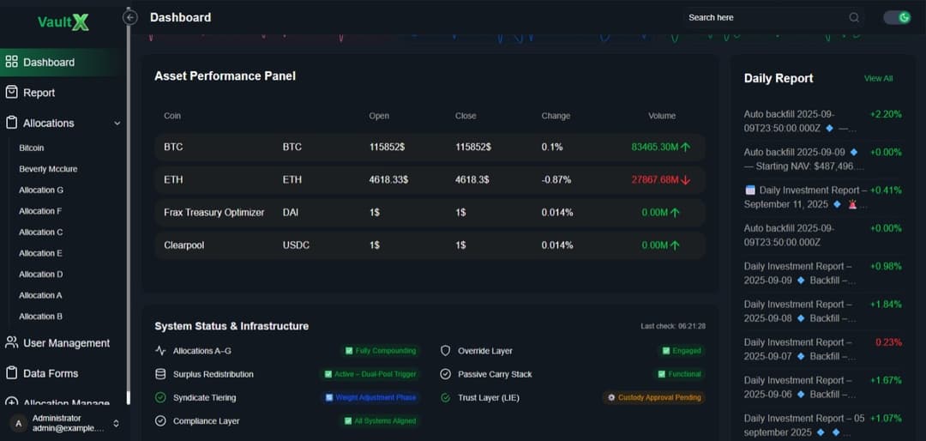926x441 pixels.
Task: Click the Engaged status badge
Action: (x=682, y=351)
